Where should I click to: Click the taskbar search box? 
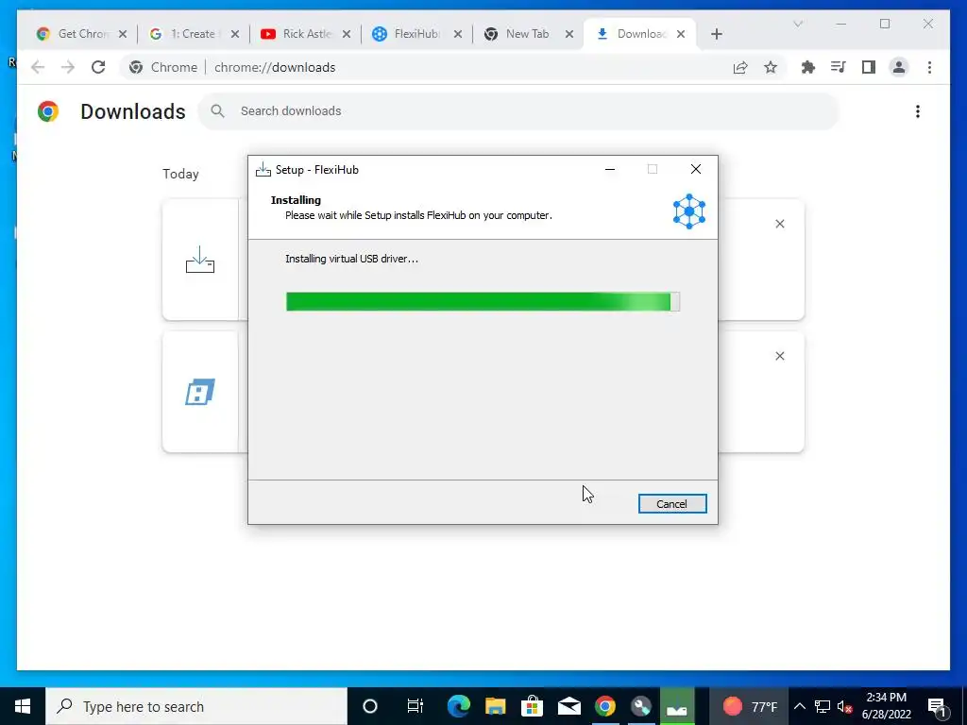pyautogui.click(x=196, y=706)
